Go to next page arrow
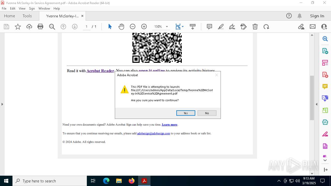331x186 pixels. 75,27
